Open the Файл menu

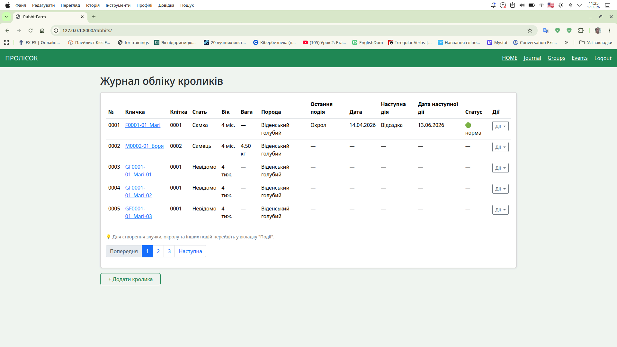tap(21, 5)
